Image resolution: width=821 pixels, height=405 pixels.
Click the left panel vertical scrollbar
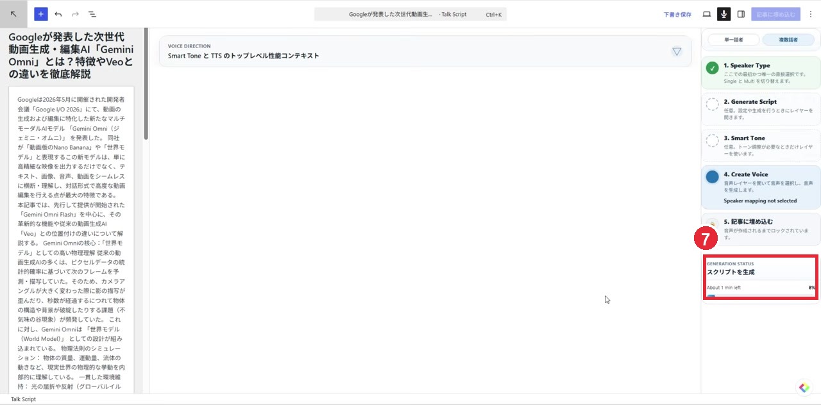coord(146,83)
